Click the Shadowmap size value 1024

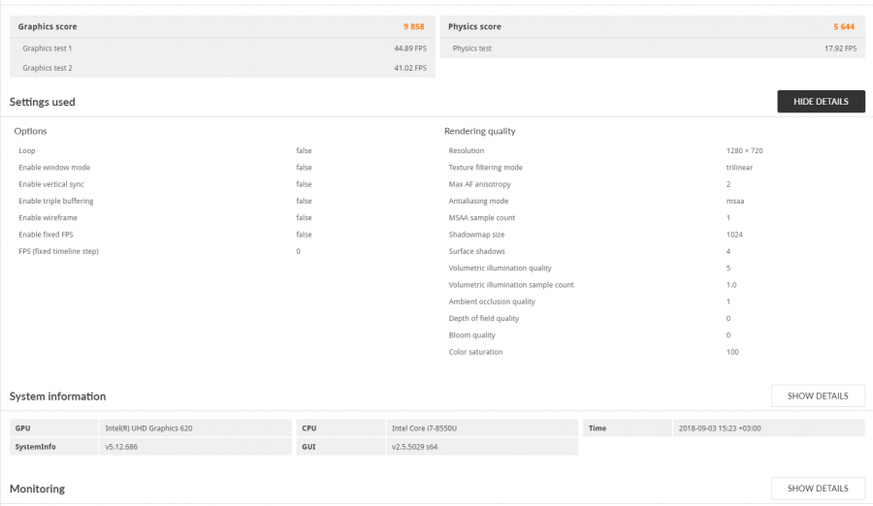734,235
